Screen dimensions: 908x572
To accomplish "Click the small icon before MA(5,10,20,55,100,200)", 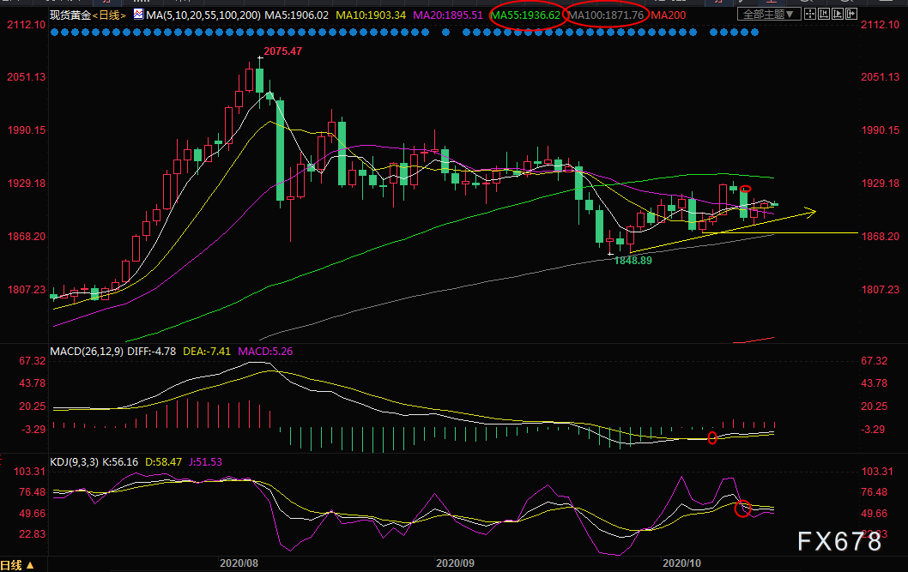I will (x=138, y=15).
